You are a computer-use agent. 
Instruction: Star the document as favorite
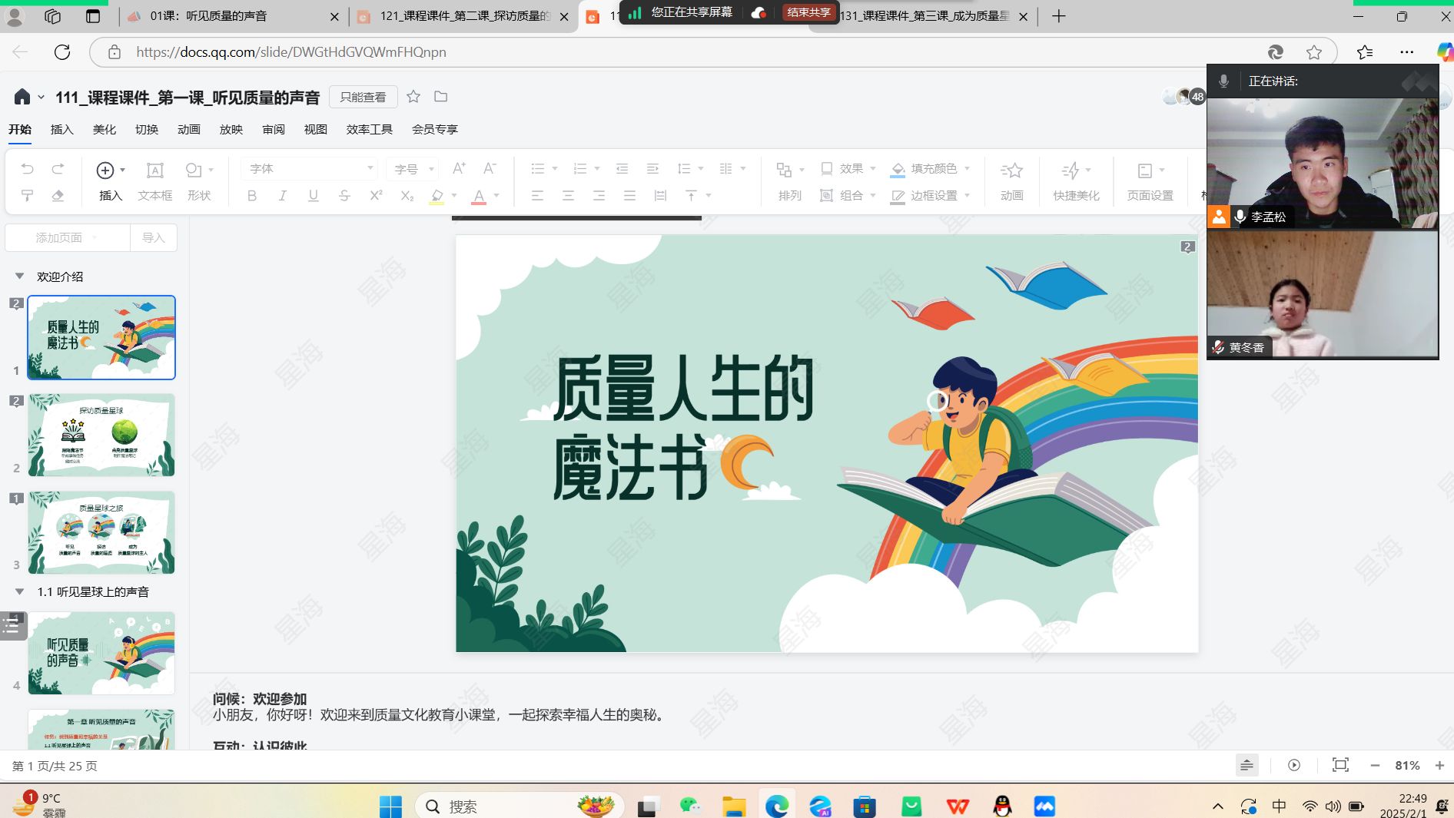(x=413, y=97)
